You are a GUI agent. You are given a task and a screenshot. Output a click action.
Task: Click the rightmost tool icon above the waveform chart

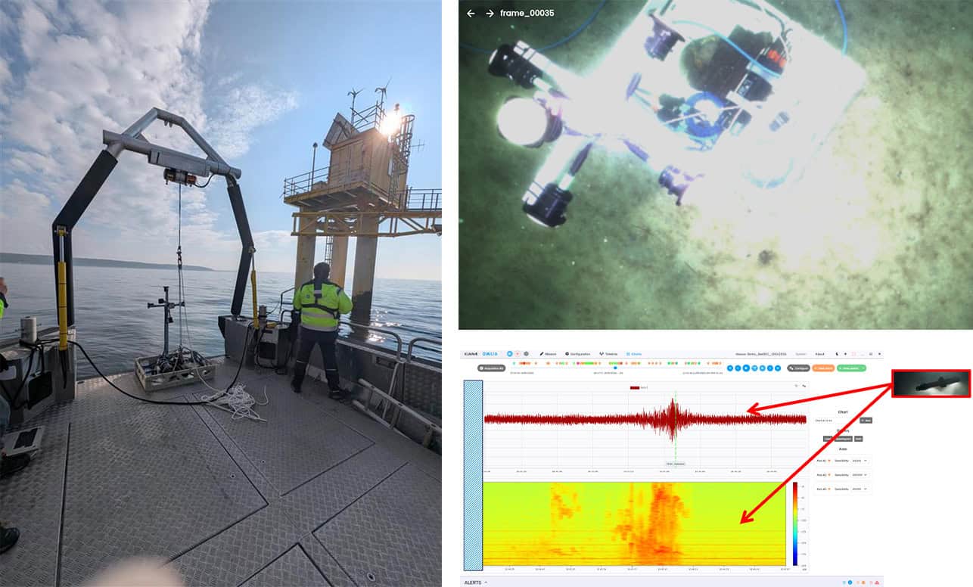tap(804, 386)
